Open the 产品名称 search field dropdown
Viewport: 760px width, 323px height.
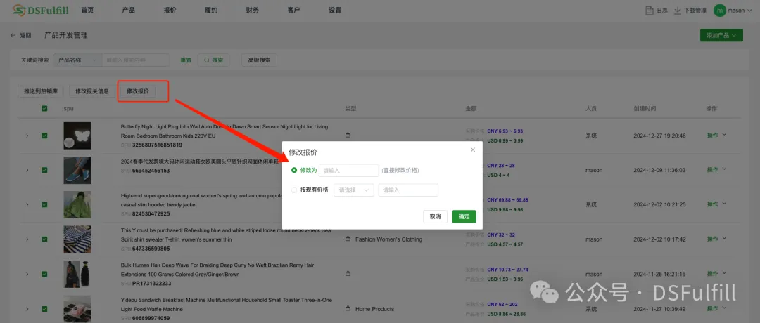[x=77, y=60]
